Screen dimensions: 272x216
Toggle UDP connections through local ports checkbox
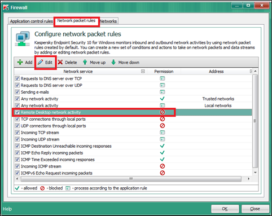pos(17,126)
